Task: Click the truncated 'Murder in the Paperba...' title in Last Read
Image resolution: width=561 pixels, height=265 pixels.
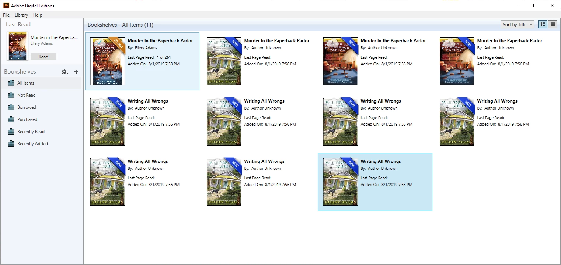Action: click(x=54, y=37)
